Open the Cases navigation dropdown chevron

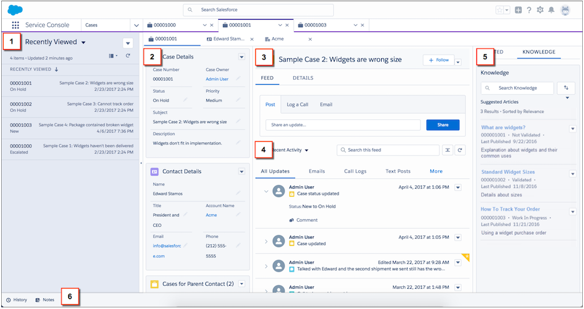136,25
